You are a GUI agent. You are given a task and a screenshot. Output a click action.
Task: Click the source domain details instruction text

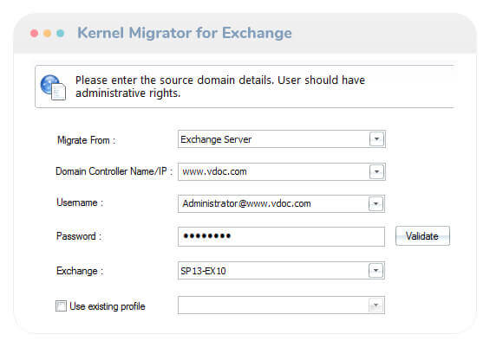coord(220,87)
